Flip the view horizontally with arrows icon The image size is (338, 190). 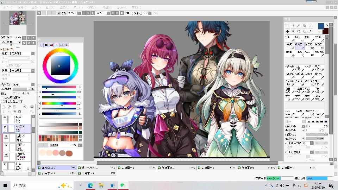tap(128, 13)
